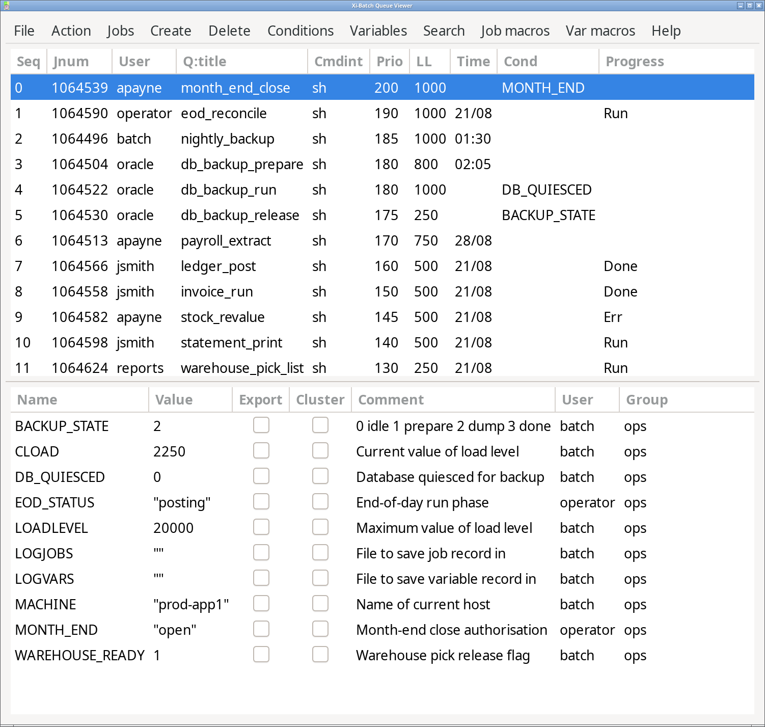This screenshot has width=765, height=727.
Task: Click the Err progress of stock_revalue
Action: [x=613, y=317]
